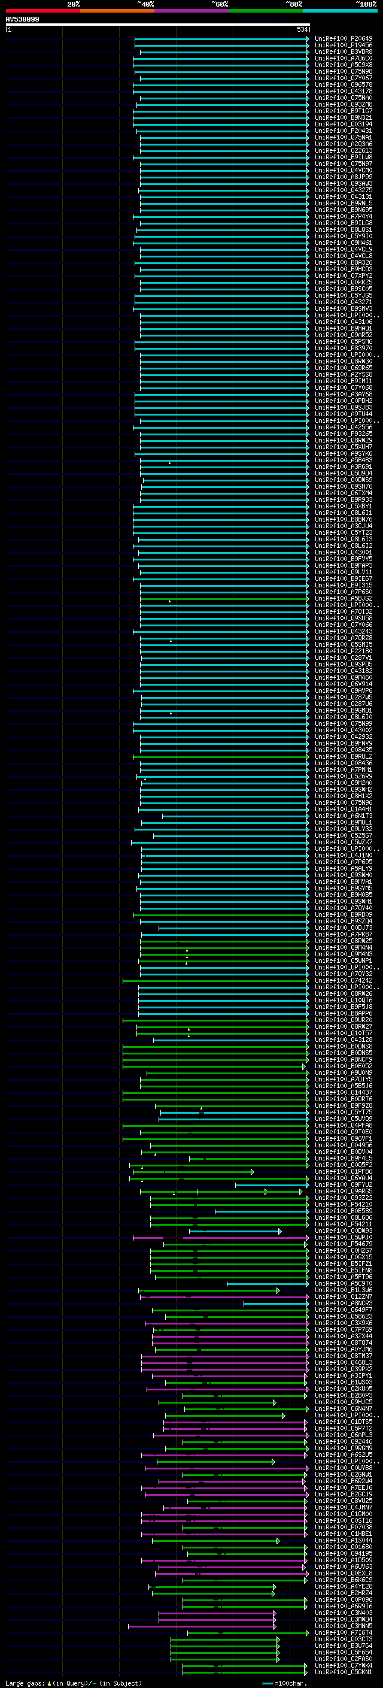383x1688 pixels.
Task: Click the Large gaps legend text
Action: [x=74, y=1683]
